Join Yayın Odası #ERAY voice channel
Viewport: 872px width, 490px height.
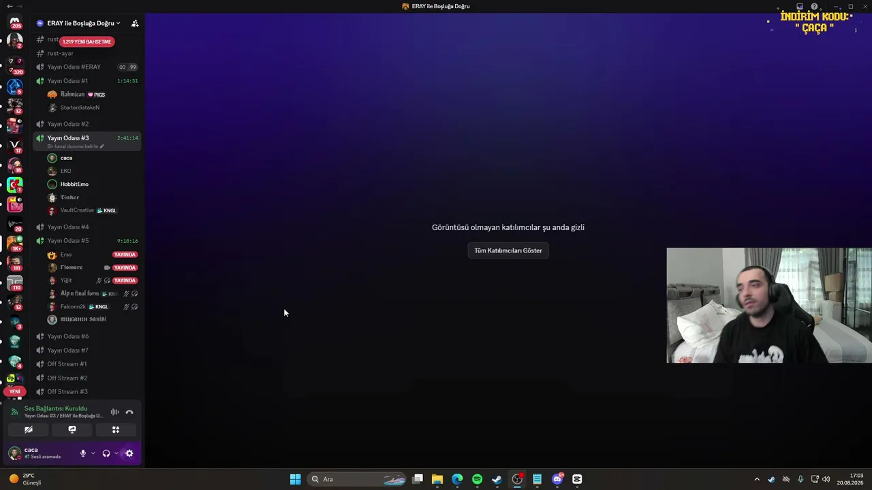click(88, 67)
